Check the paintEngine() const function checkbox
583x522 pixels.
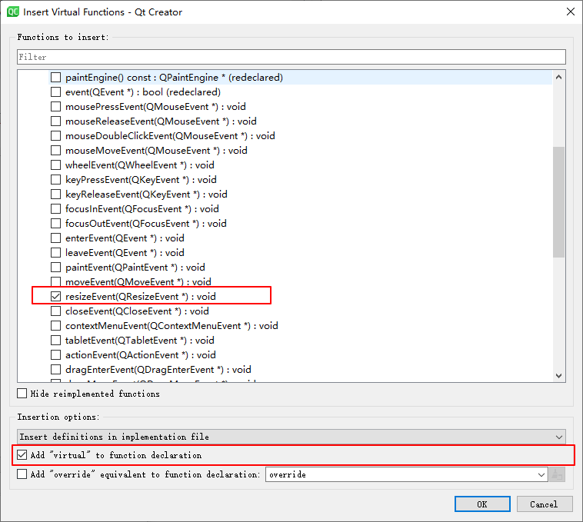(x=56, y=78)
